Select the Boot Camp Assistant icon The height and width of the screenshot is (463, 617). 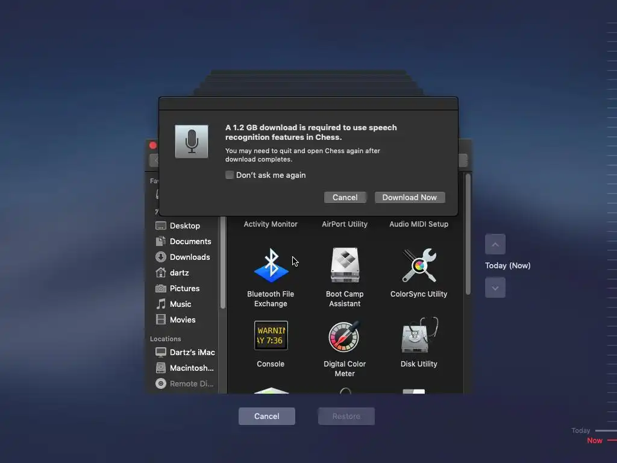[345, 265]
